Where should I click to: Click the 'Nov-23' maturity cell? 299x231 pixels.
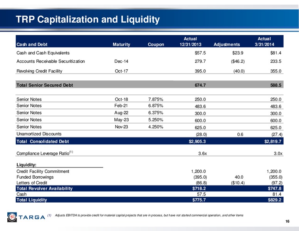121,127
